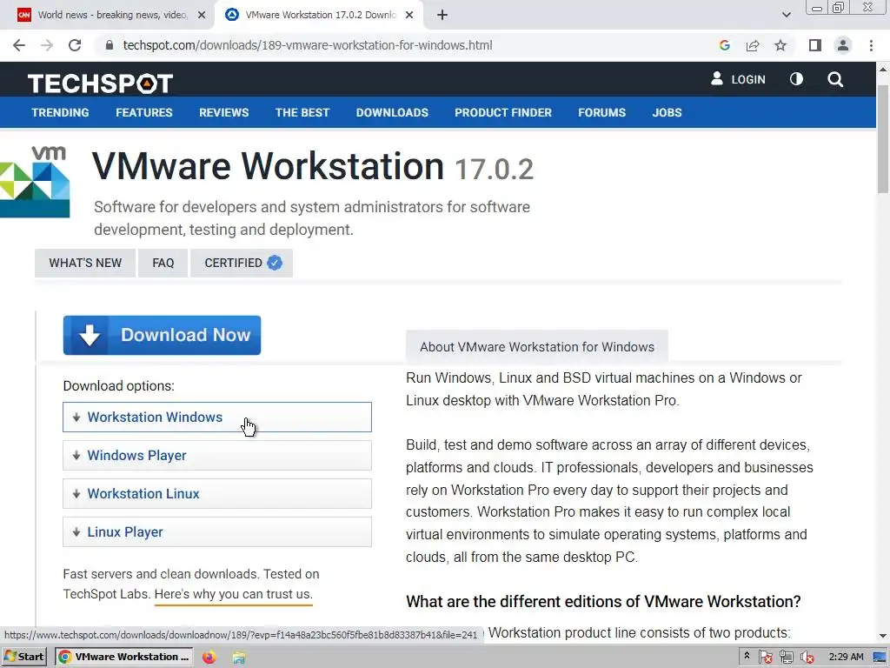This screenshot has height=668, width=890.
Task: Click scrollbar down arrow
Action: (x=883, y=636)
